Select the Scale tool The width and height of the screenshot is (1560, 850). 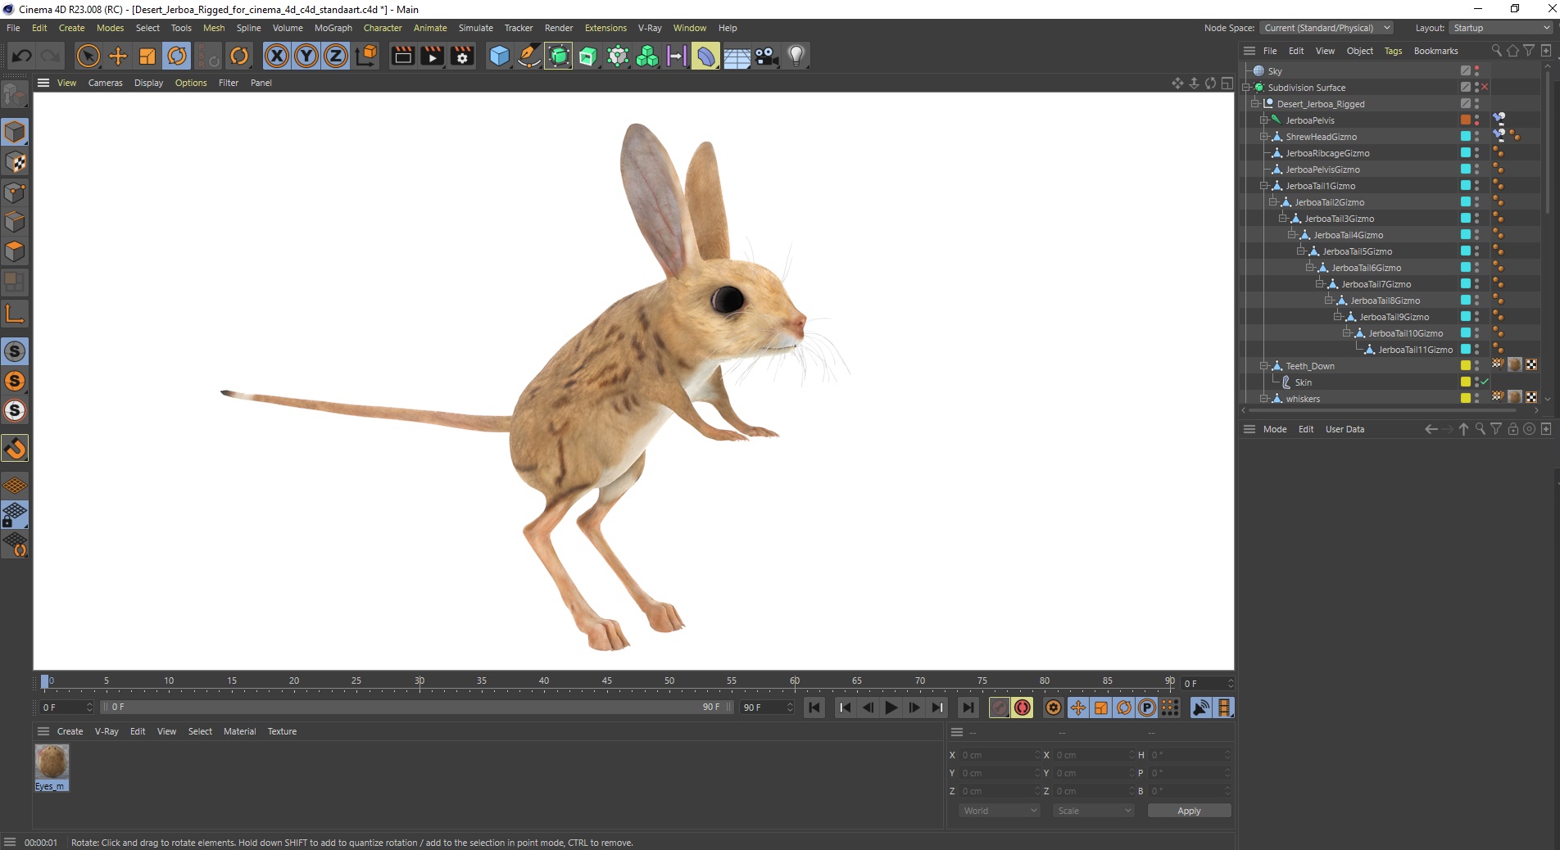(147, 56)
